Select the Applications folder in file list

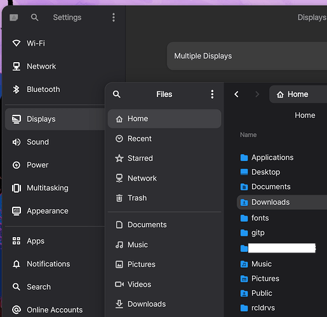tap(282, 157)
